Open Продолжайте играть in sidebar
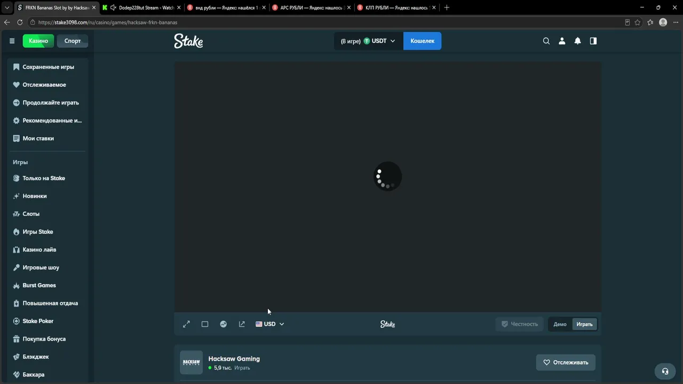683x384 pixels. (x=46, y=102)
